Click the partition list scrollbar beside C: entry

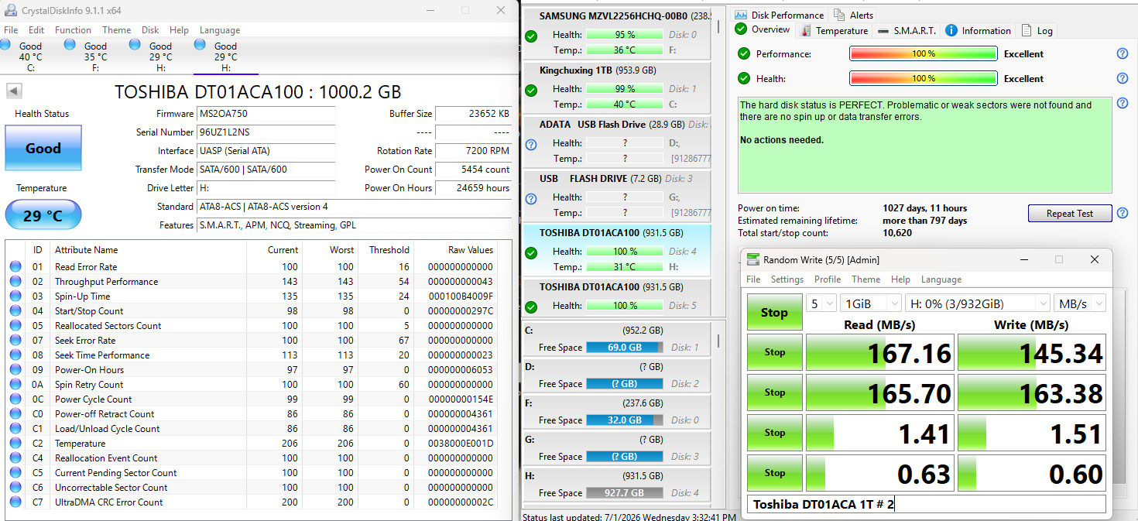pyautogui.click(x=718, y=341)
